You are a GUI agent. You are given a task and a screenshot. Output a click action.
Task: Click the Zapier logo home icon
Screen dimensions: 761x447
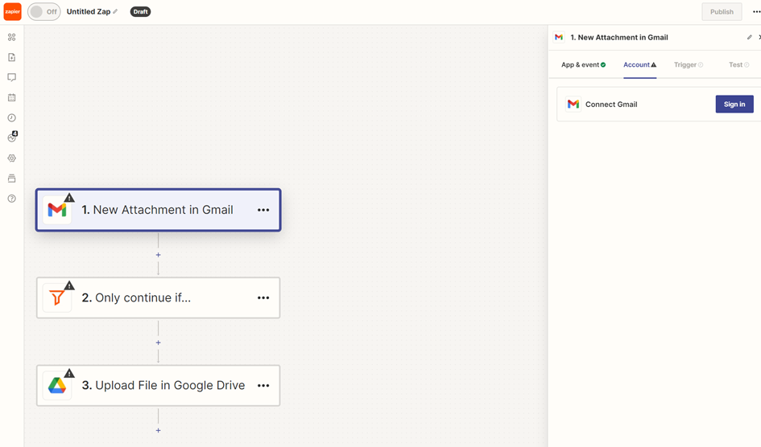click(x=13, y=11)
